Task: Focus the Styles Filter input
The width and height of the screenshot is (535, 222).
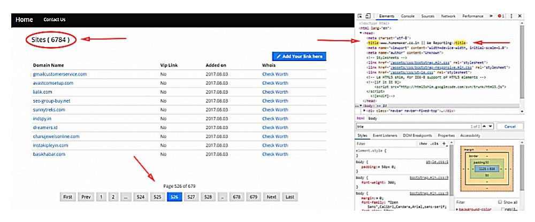Action: [x=386, y=144]
